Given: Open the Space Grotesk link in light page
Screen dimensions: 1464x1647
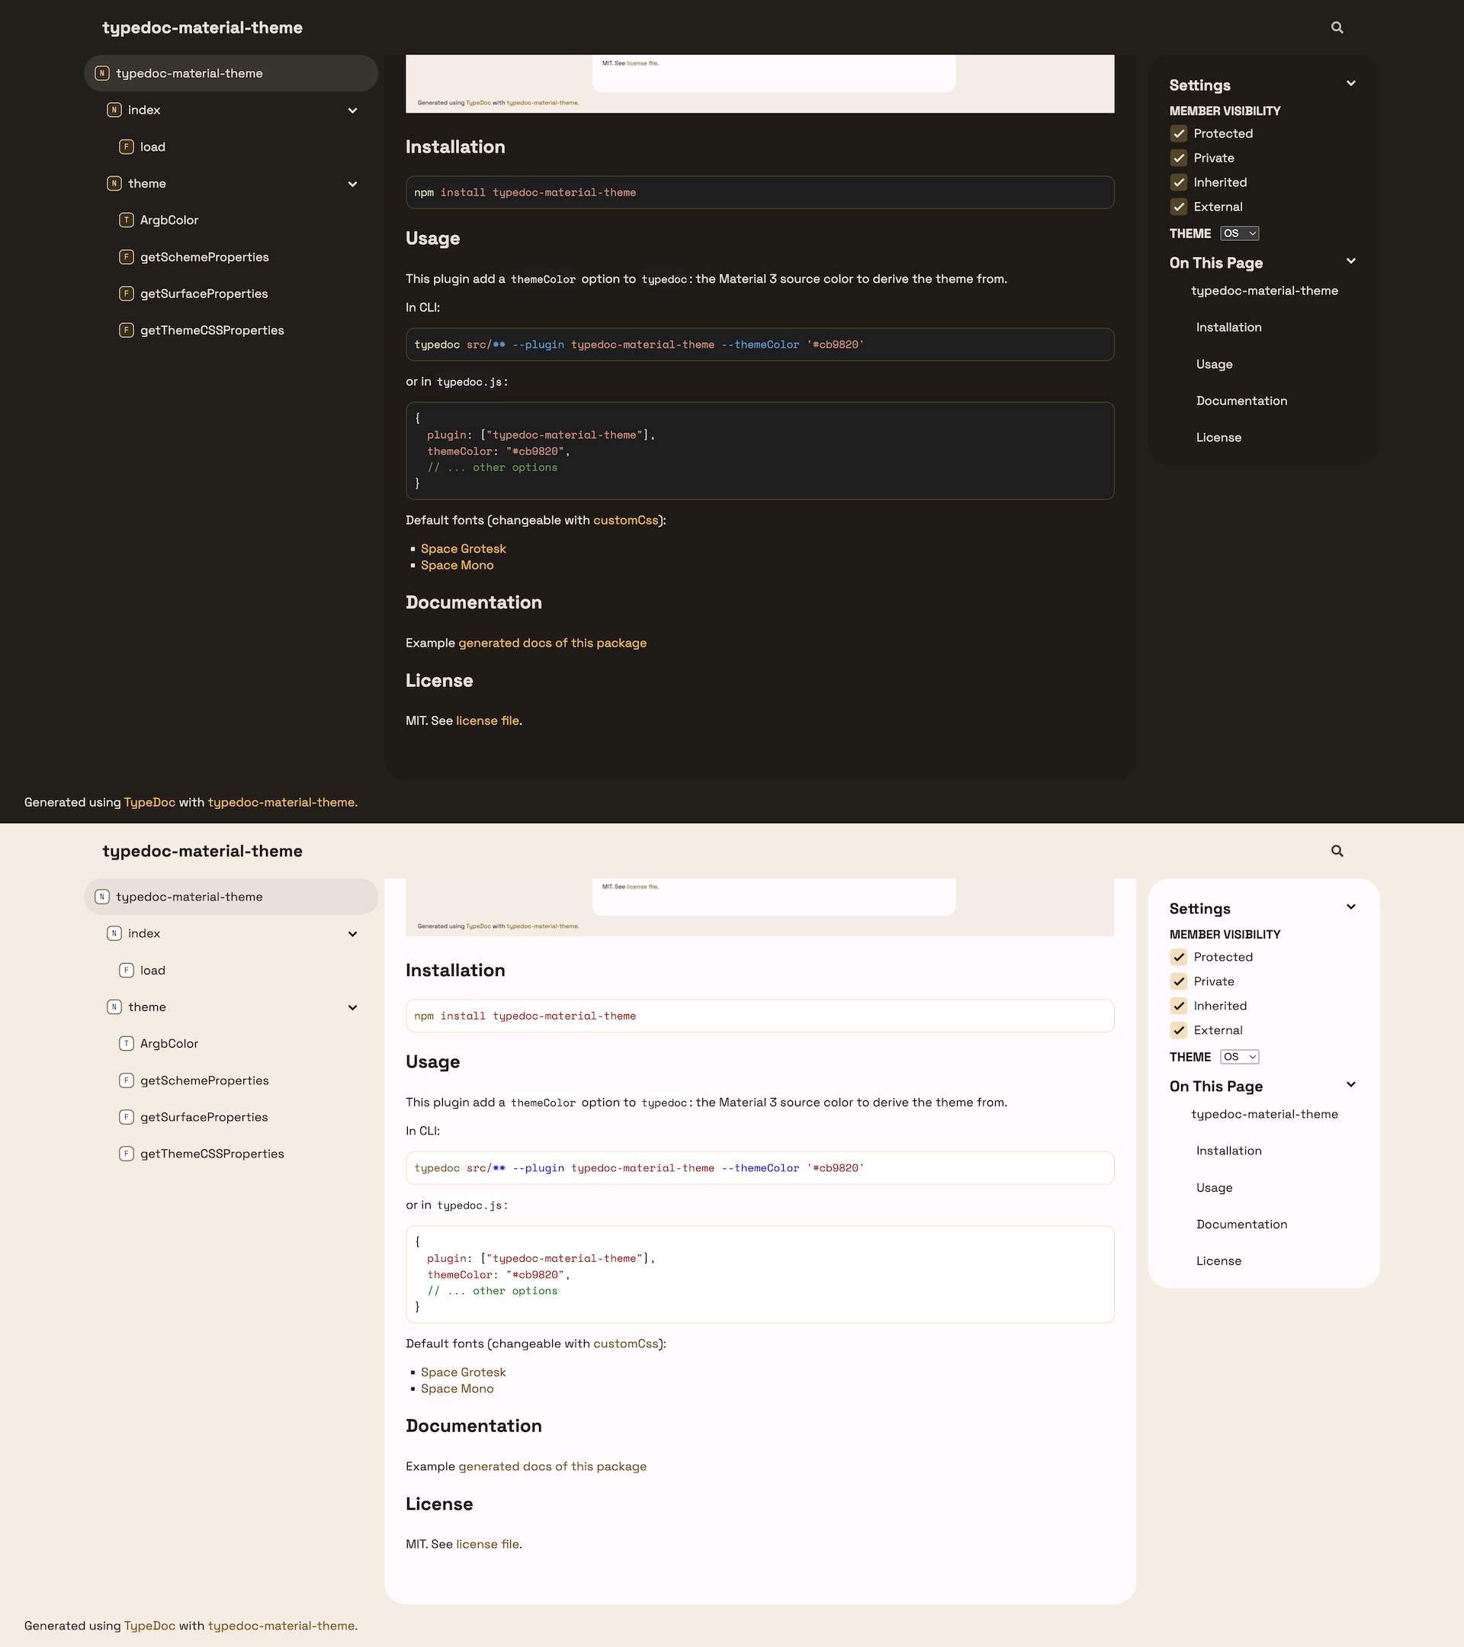Looking at the screenshot, I should [x=464, y=1372].
